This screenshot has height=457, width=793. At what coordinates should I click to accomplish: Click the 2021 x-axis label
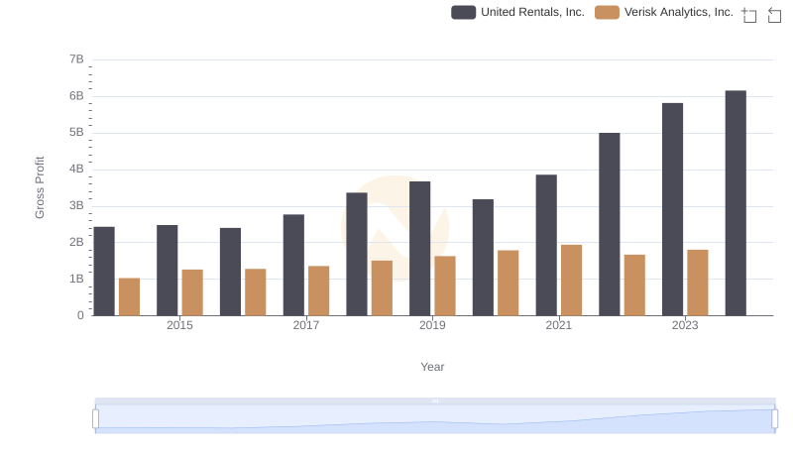558,325
